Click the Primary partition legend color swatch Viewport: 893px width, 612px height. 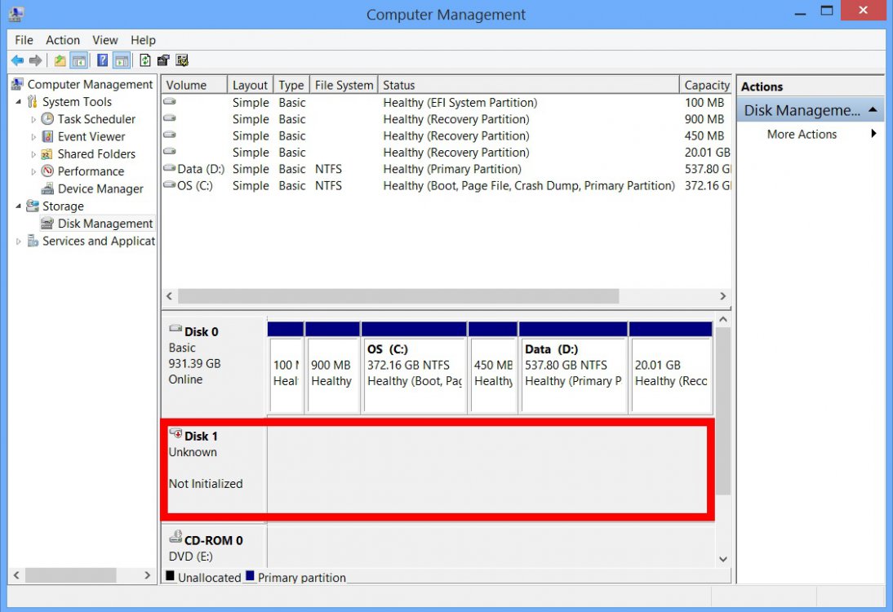[x=250, y=576]
